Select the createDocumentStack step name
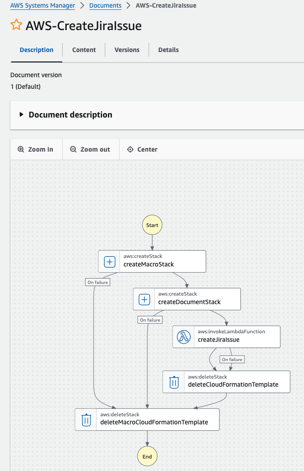The image size is (304, 471). point(189,302)
